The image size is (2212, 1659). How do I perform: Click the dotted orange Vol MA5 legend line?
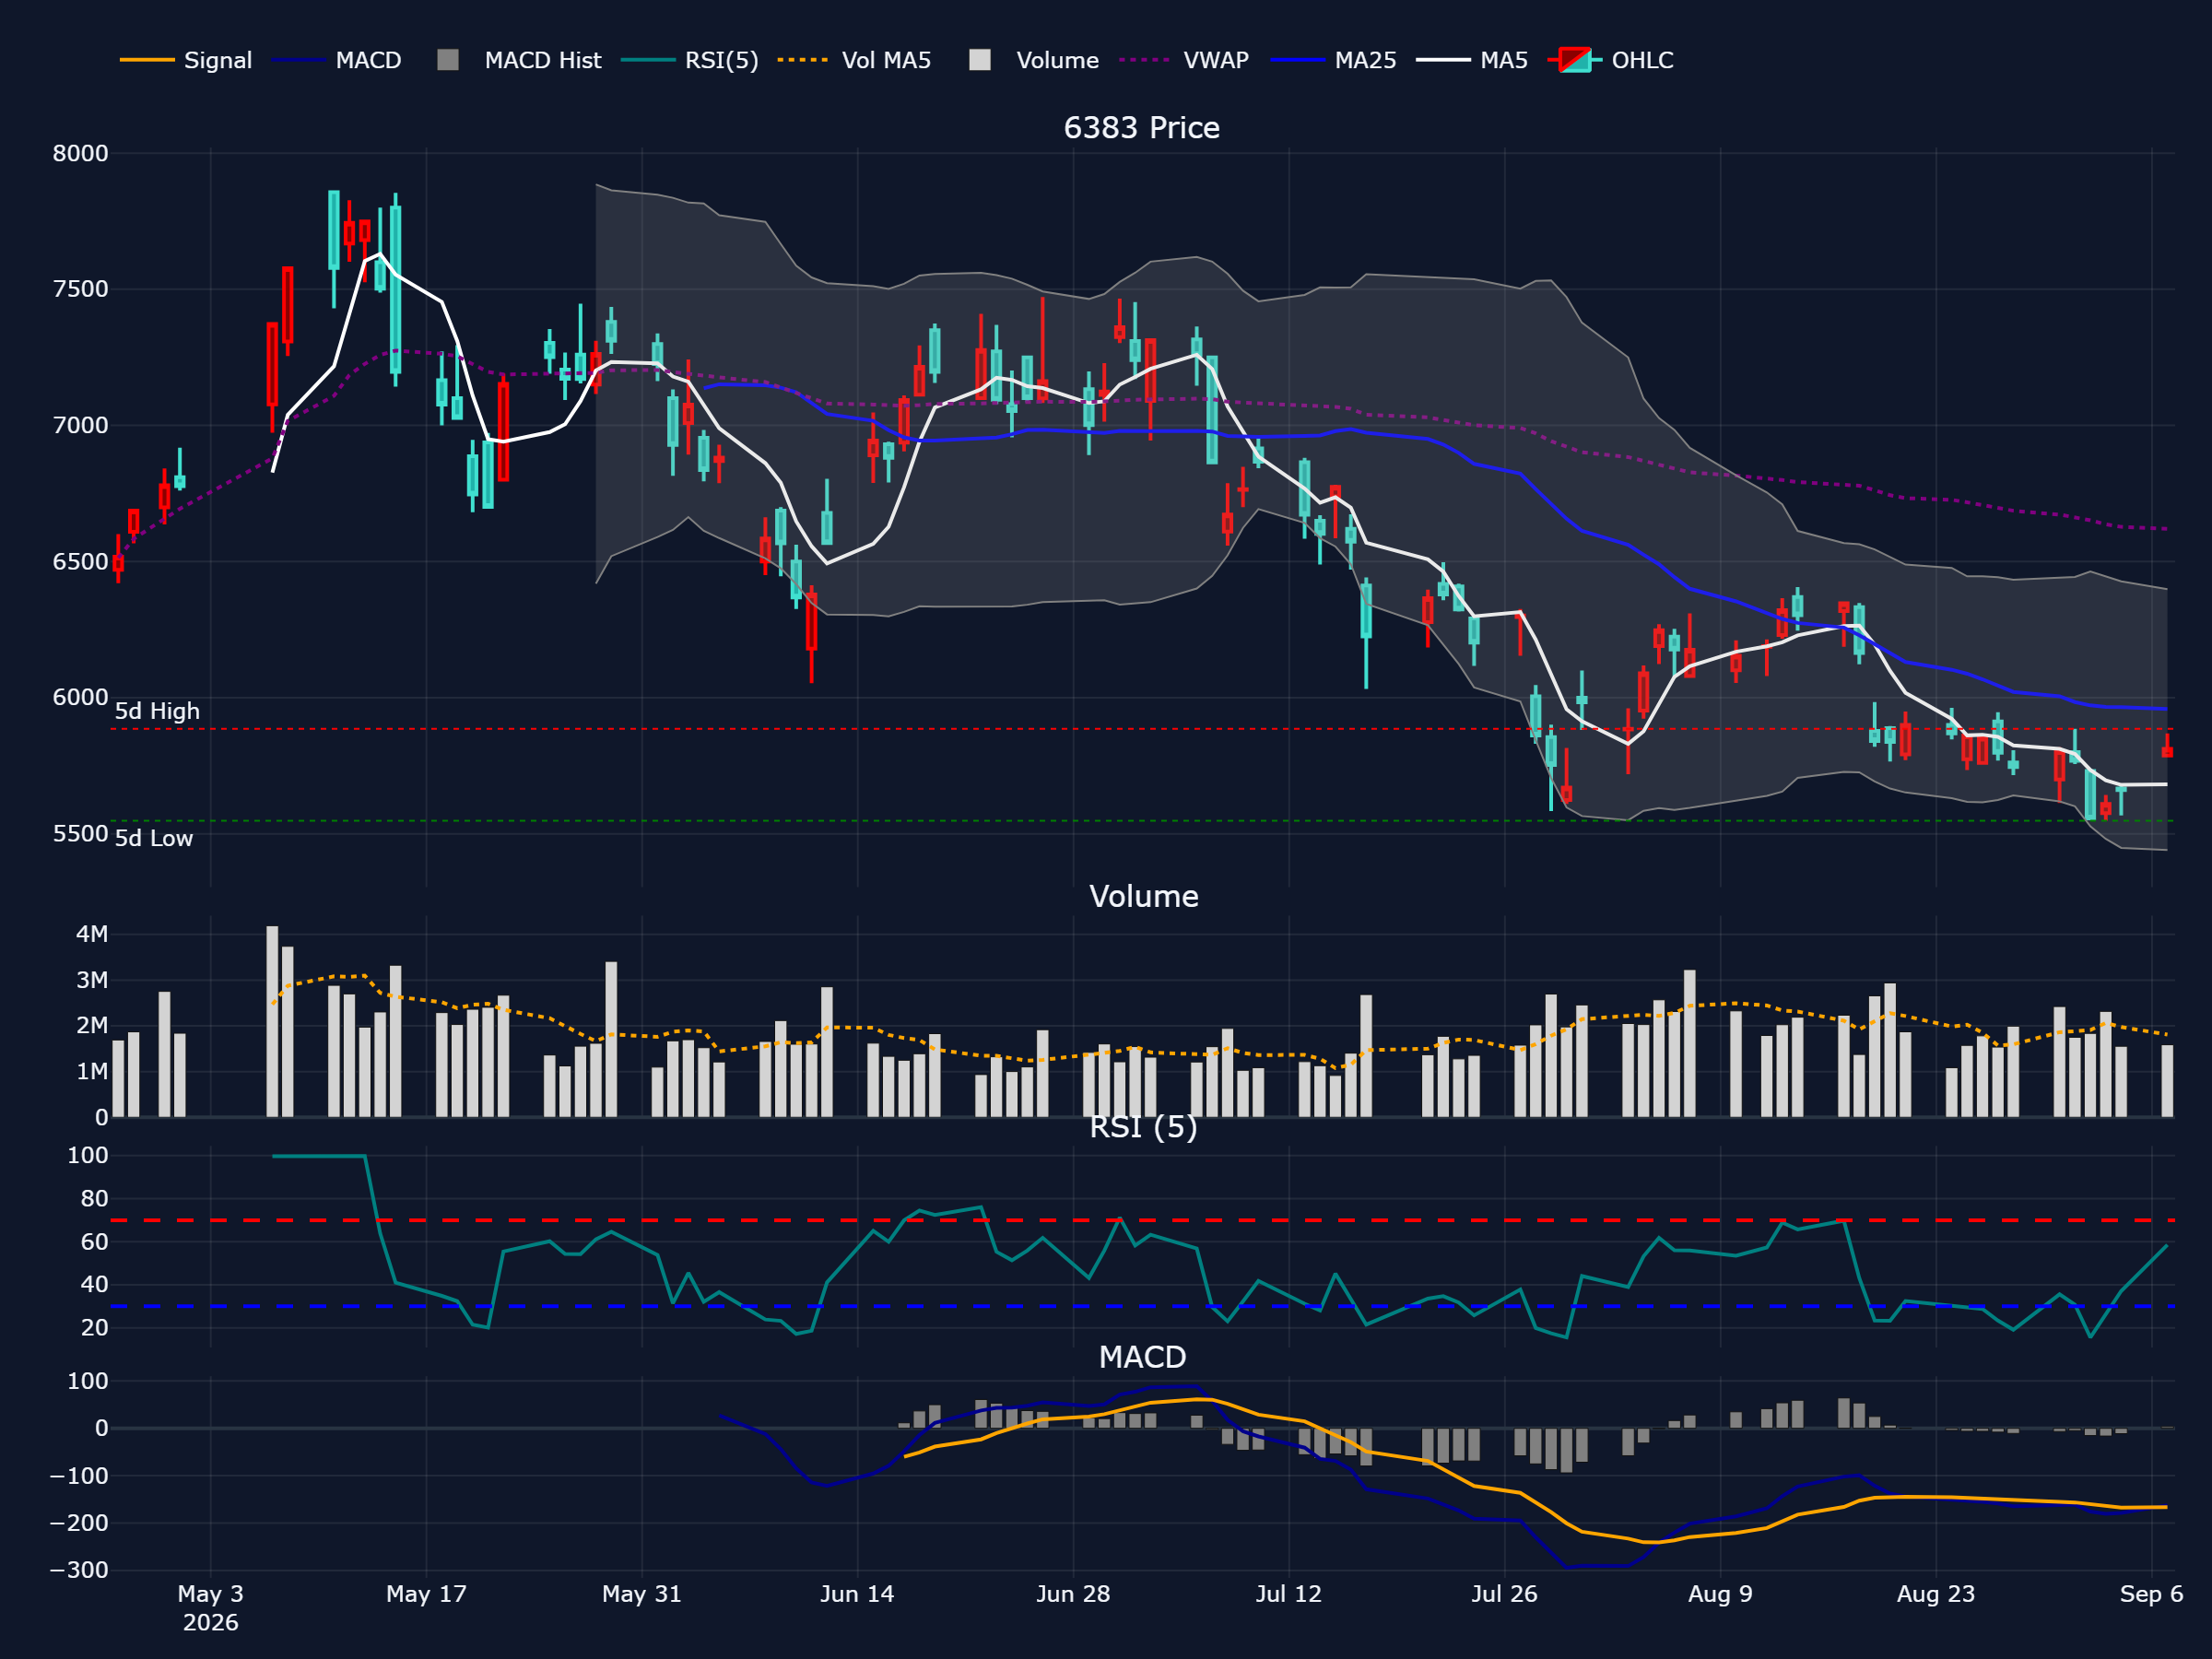(x=803, y=60)
